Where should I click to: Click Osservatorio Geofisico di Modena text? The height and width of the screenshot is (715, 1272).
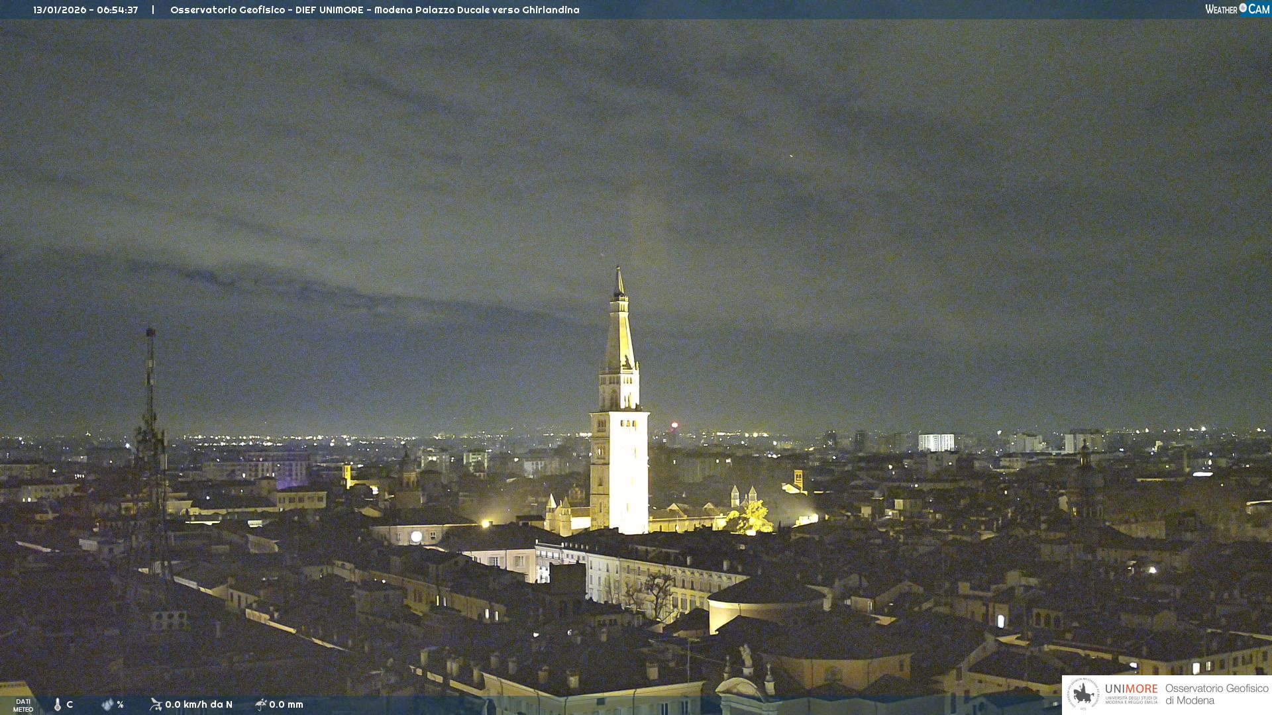[1216, 694]
